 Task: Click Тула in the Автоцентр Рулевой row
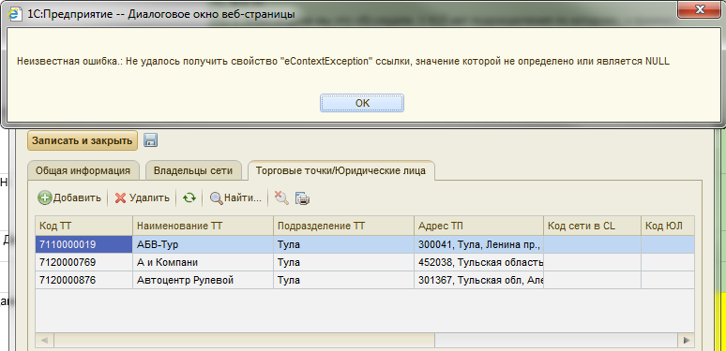[343, 280]
